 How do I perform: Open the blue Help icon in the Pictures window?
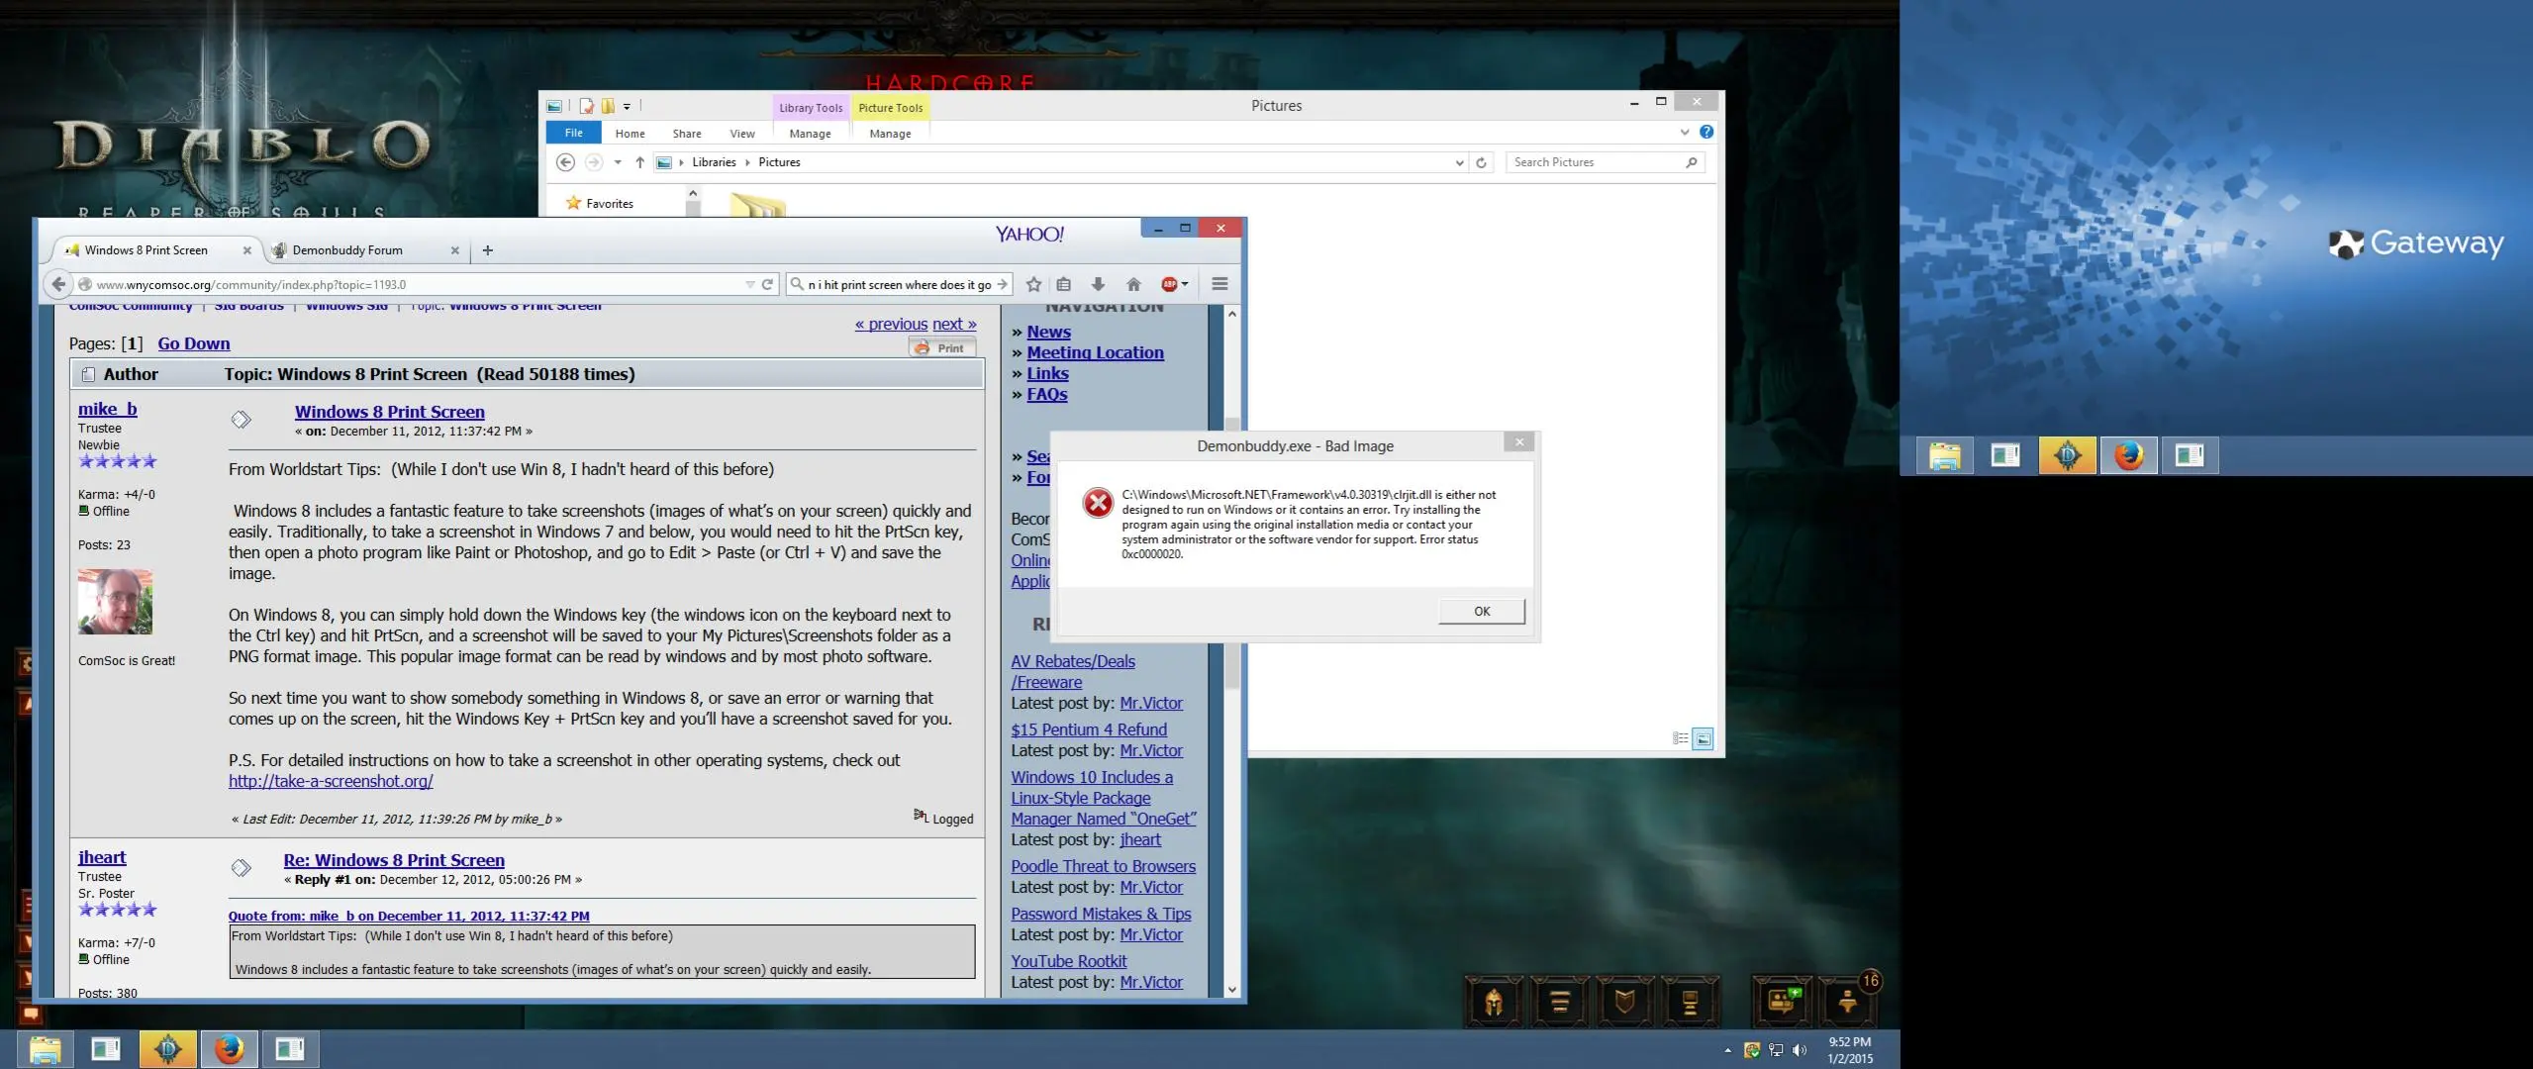(x=1706, y=132)
